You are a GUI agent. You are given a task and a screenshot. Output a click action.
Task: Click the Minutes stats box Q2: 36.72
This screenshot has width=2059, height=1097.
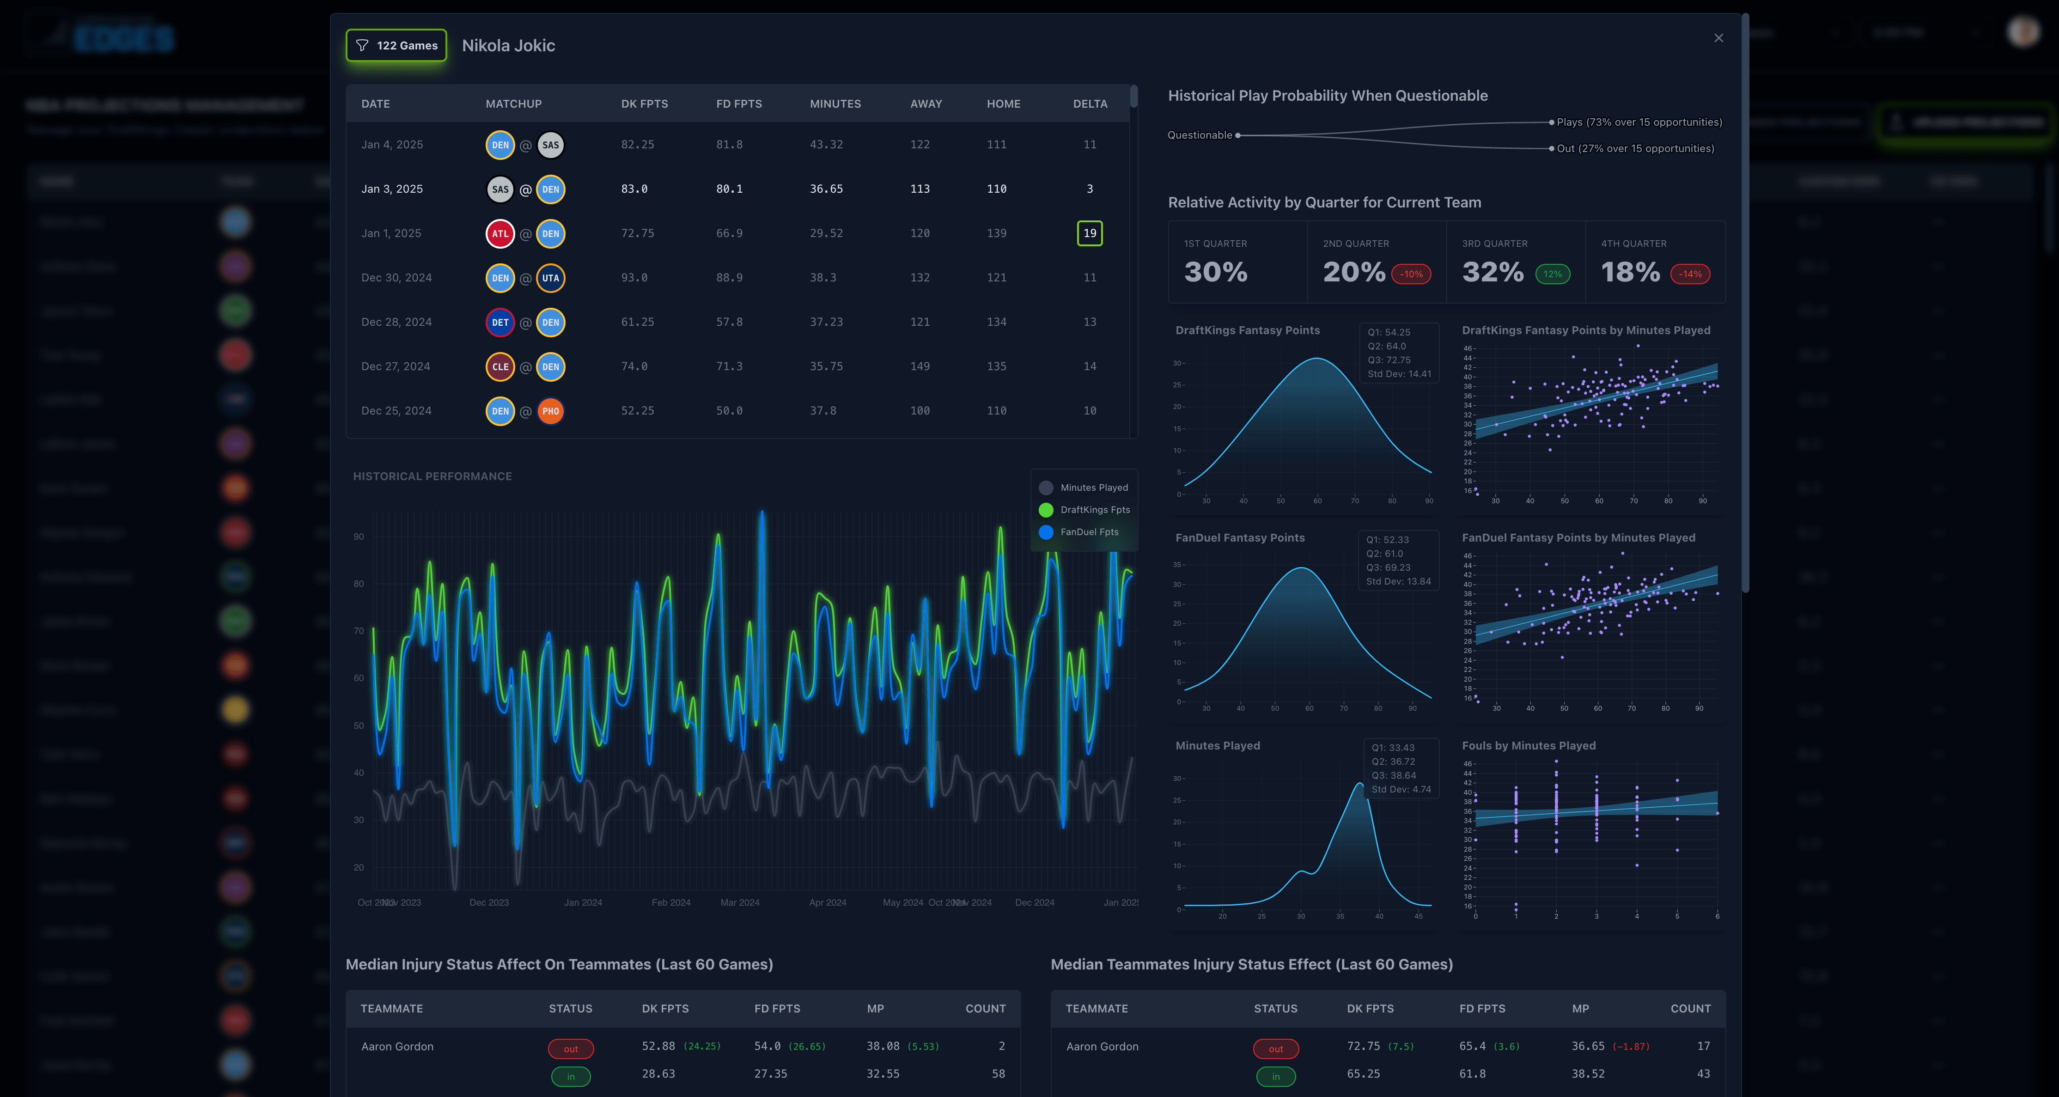click(x=1401, y=769)
